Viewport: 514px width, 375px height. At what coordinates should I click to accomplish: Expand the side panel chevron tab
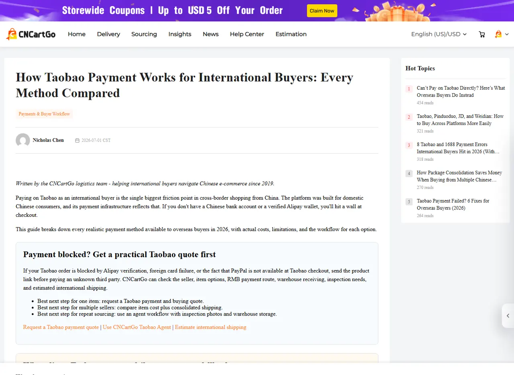pyautogui.click(x=508, y=316)
